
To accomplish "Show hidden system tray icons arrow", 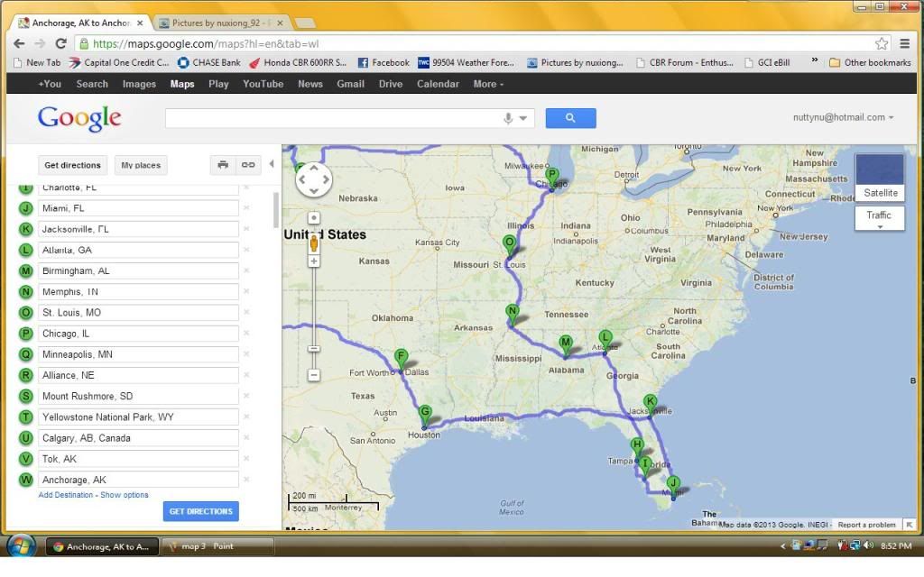I will tap(782, 546).
